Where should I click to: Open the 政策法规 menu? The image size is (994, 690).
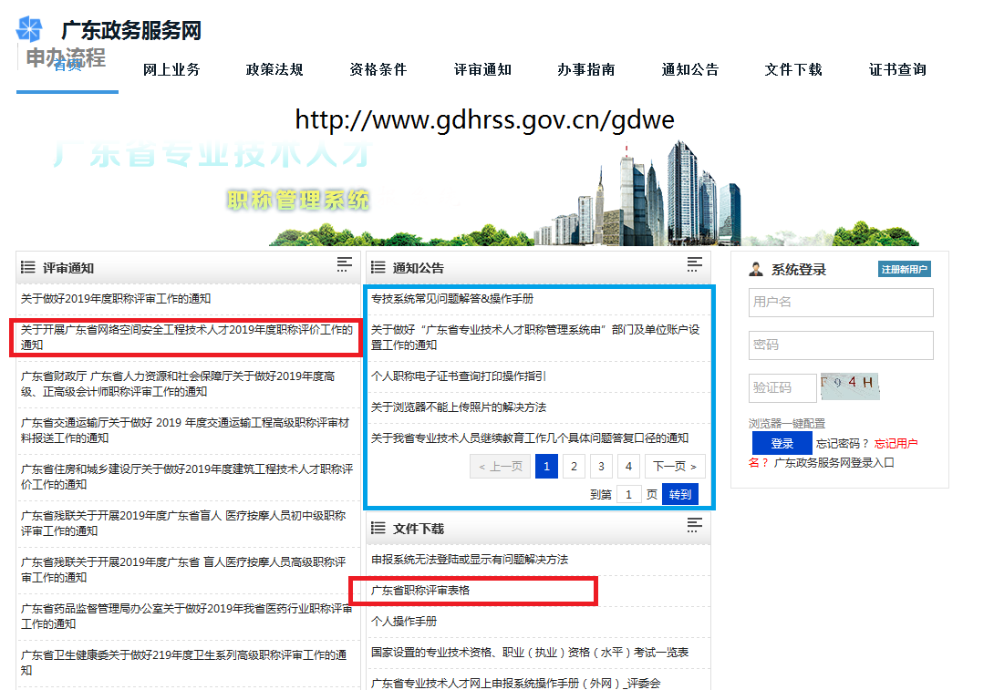pos(274,69)
